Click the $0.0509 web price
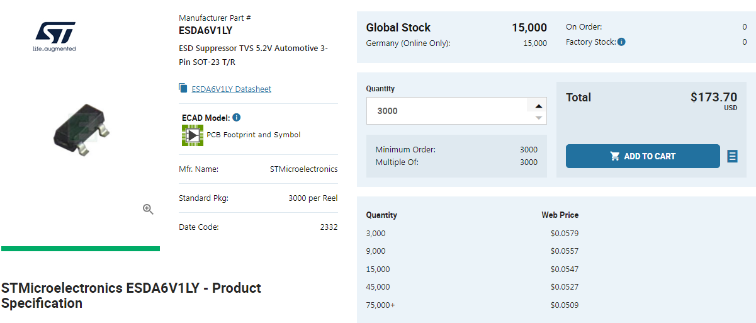This screenshot has width=756, height=323. pos(565,305)
